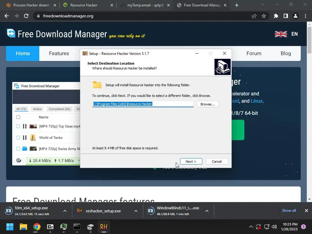The width and height of the screenshot is (312, 234).
Task: Click Next in Resource Hacker setup
Action: pos(191,161)
